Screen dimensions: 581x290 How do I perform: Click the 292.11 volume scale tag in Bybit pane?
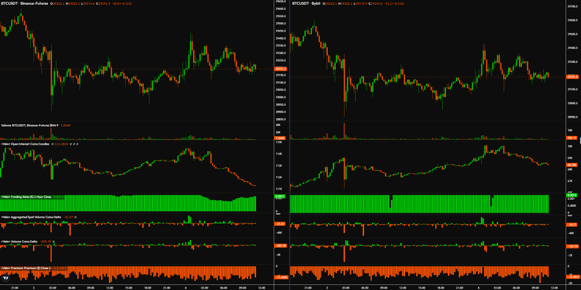click(x=573, y=138)
